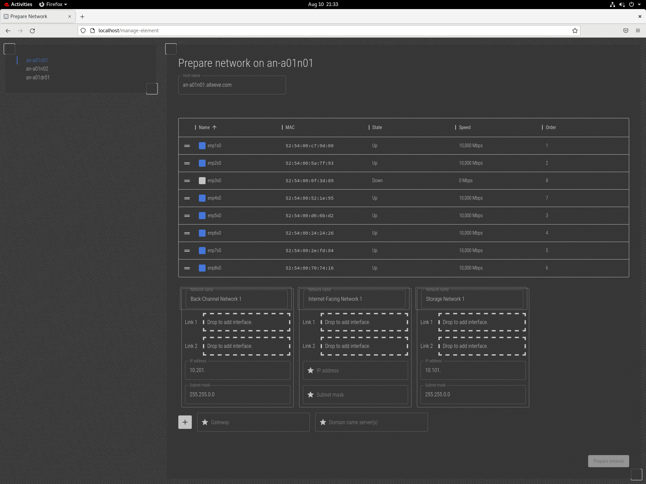This screenshot has width=646, height=484.
Task: Click the blue status square of enp5s0
Action: coord(202,216)
